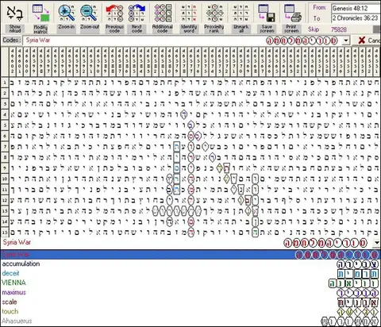
Task: Click the Syria War text below matrix
Action: coord(17,242)
